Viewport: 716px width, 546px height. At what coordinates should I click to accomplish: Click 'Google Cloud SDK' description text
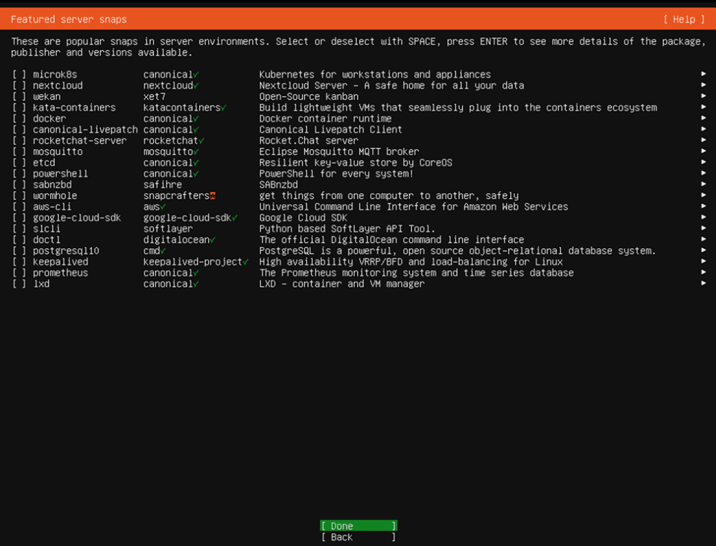pyautogui.click(x=303, y=218)
